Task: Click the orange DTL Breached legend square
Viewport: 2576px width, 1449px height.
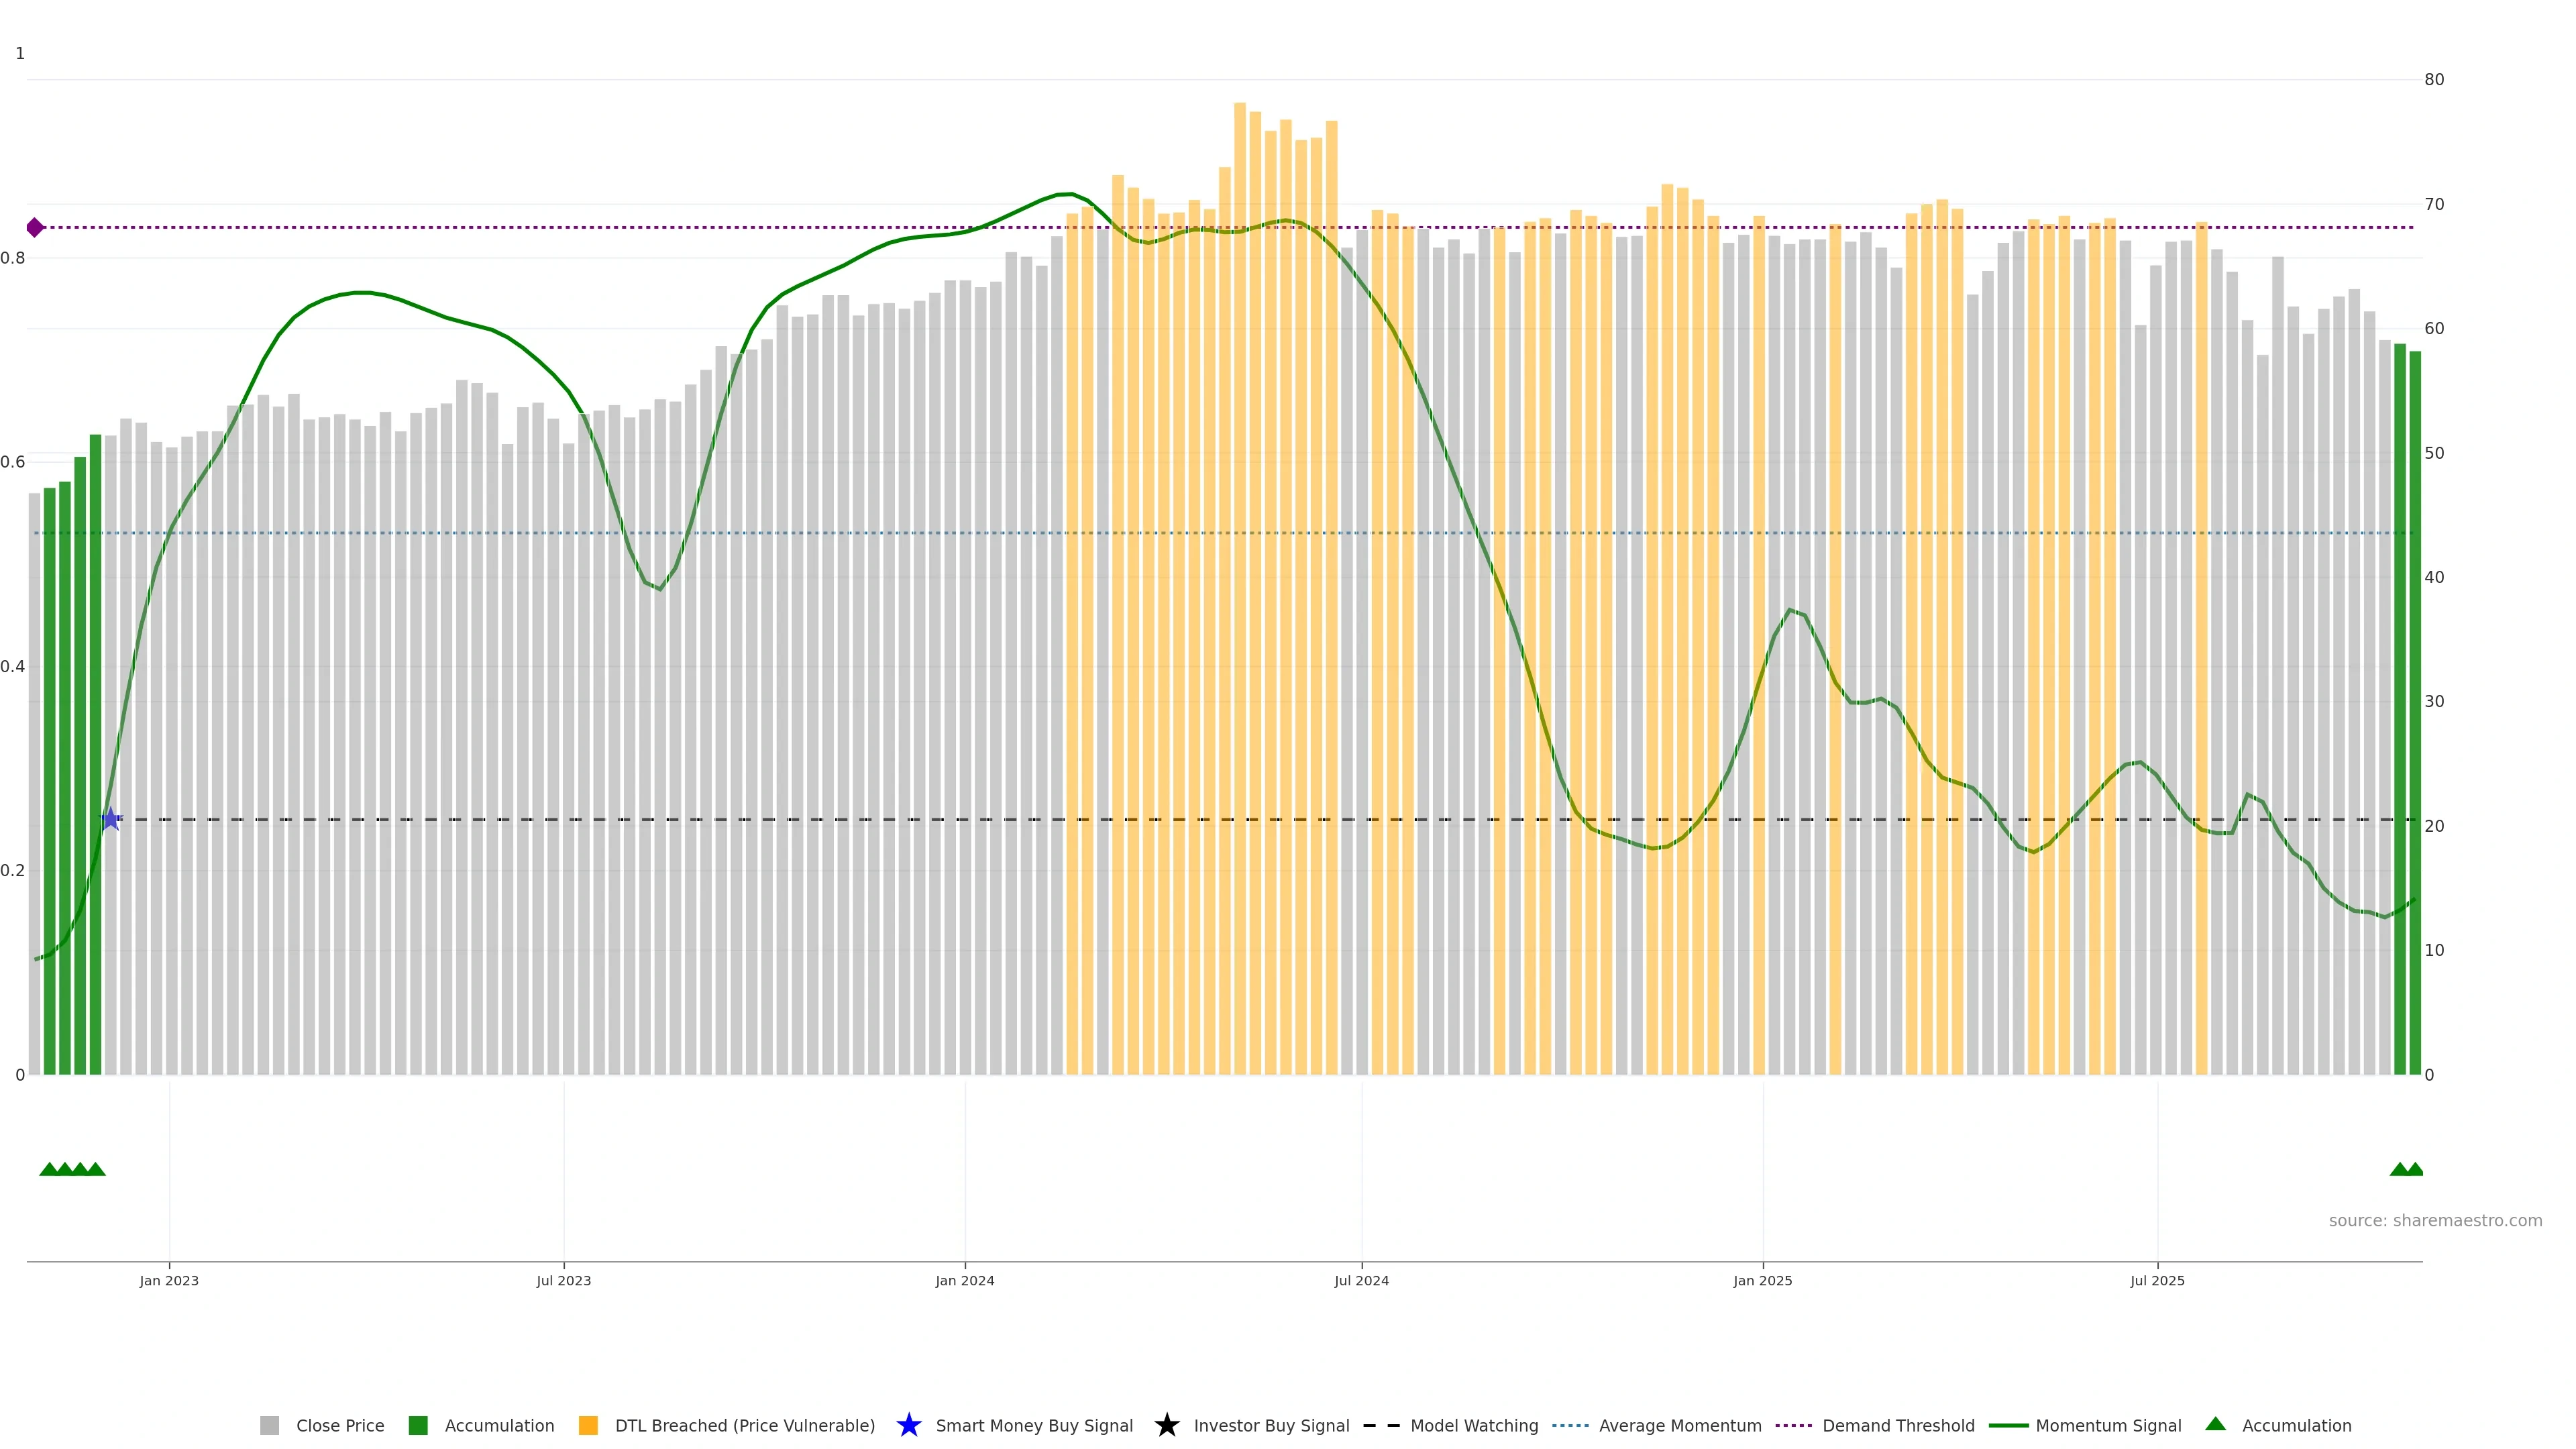Action: (x=588, y=1425)
